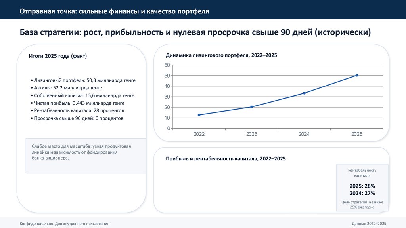Image resolution: width=406 pixels, height=228 pixels.
Task: Select bullet 'Собственный капитал: 15,6 миллиарда тенге'
Action: (82, 95)
